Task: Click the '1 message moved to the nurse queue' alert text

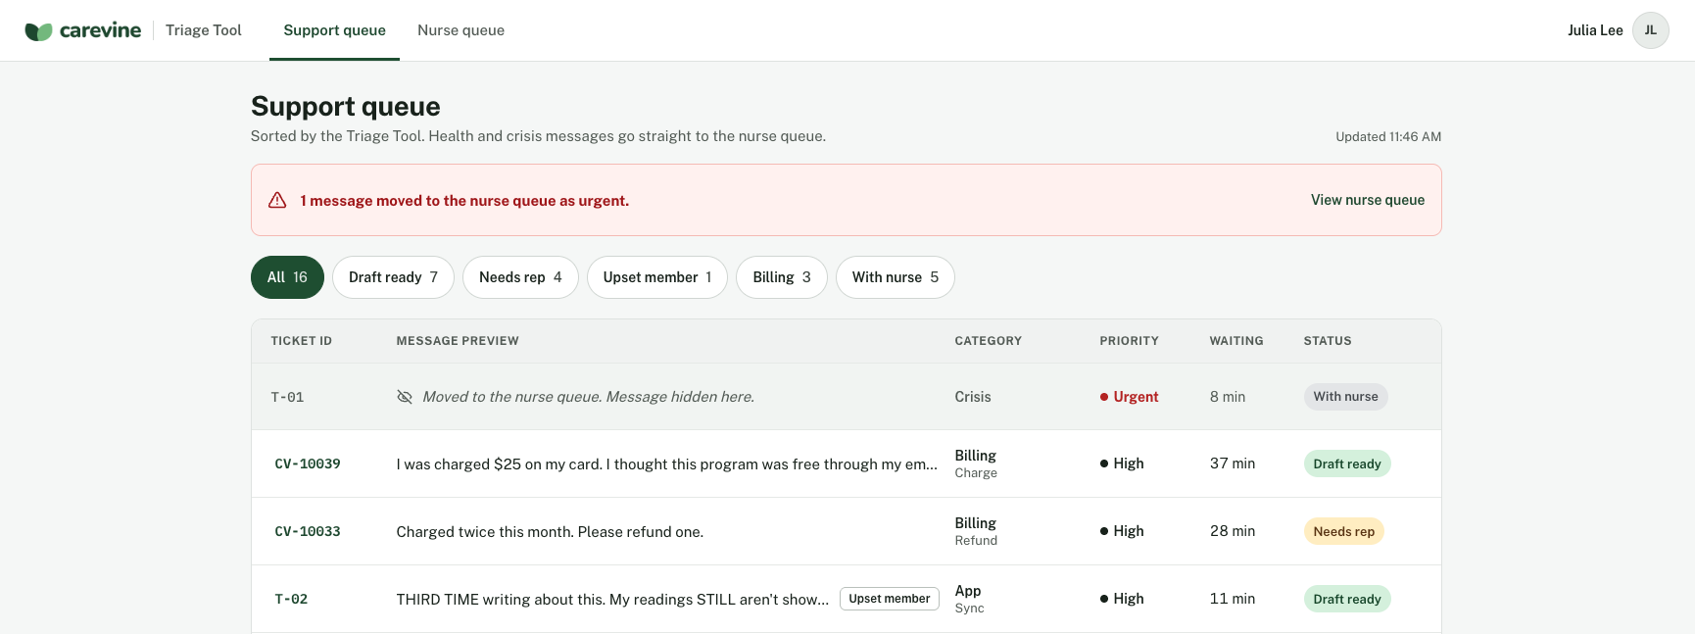Action: [x=464, y=201]
